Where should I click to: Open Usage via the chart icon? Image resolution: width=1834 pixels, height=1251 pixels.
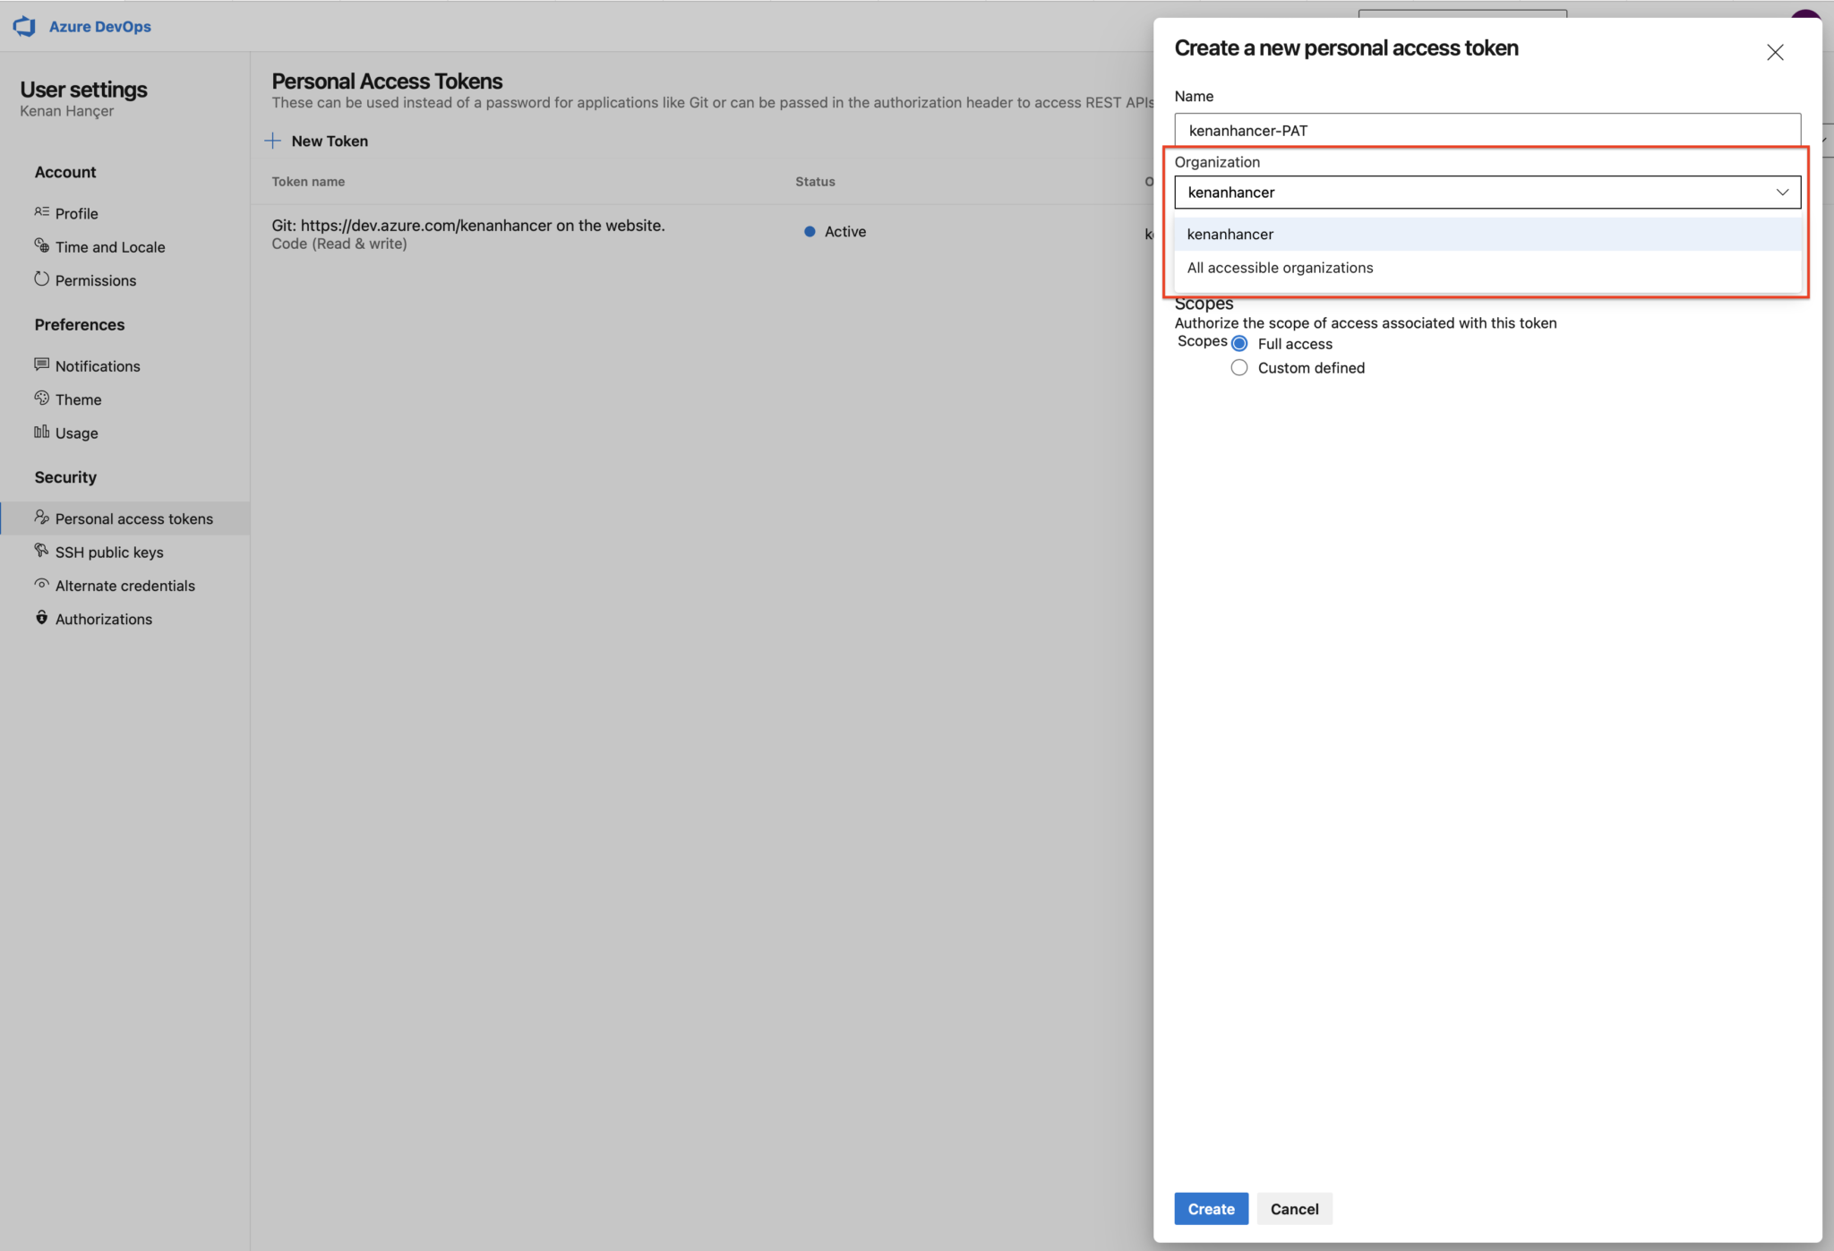tap(41, 433)
